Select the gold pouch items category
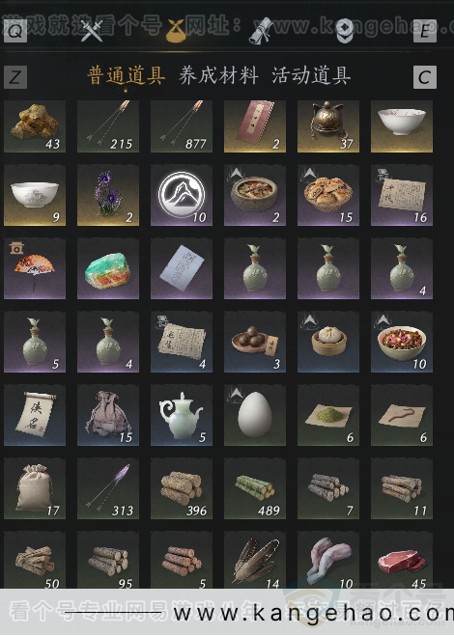 click(176, 31)
